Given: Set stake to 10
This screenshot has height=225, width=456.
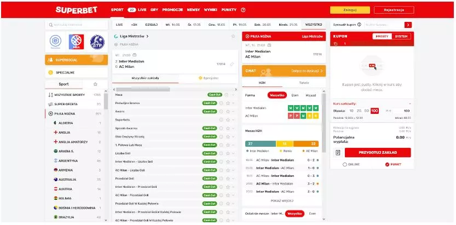Looking at the screenshot, I should tap(351, 111).
